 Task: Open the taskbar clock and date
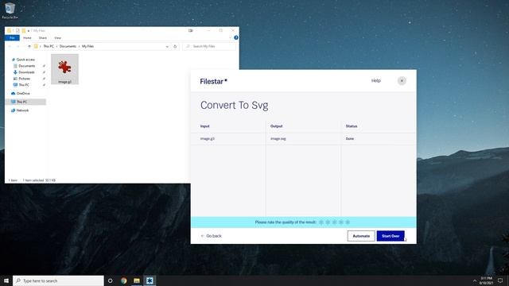coord(486,280)
